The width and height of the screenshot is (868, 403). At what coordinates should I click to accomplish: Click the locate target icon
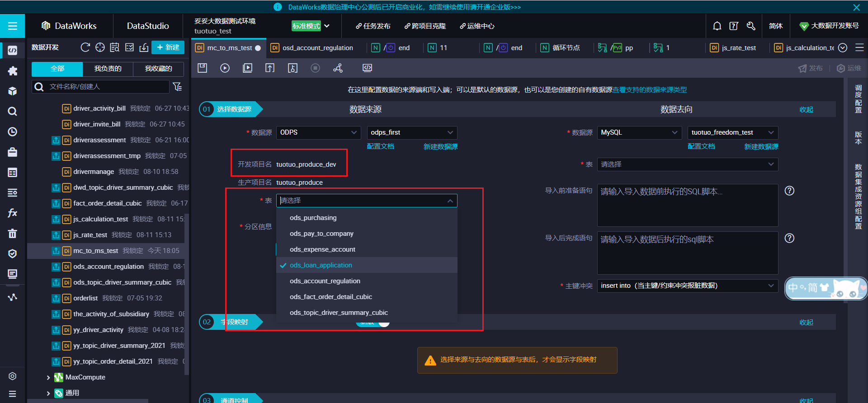[x=100, y=47]
